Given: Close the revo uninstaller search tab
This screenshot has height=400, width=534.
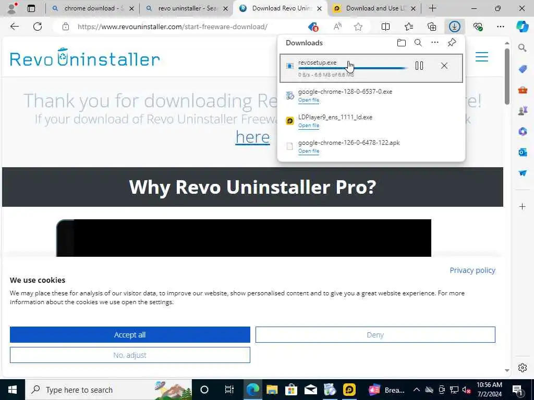Looking at the screenshot, I should 225,8.
